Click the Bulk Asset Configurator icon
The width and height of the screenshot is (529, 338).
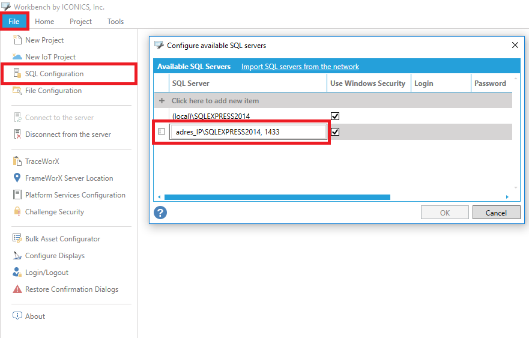17,238
